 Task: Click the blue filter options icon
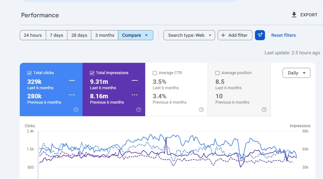click(x=260, y=35)
